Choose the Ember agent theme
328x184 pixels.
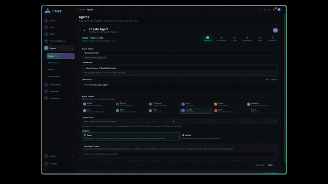[229, 111]
